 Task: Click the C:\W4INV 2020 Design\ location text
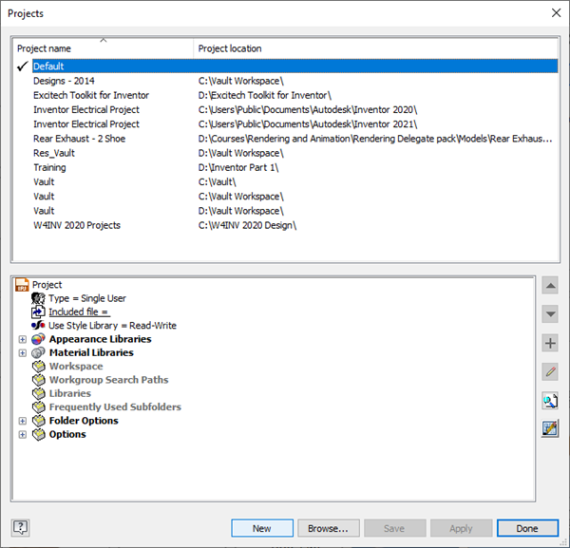[247, 225]
